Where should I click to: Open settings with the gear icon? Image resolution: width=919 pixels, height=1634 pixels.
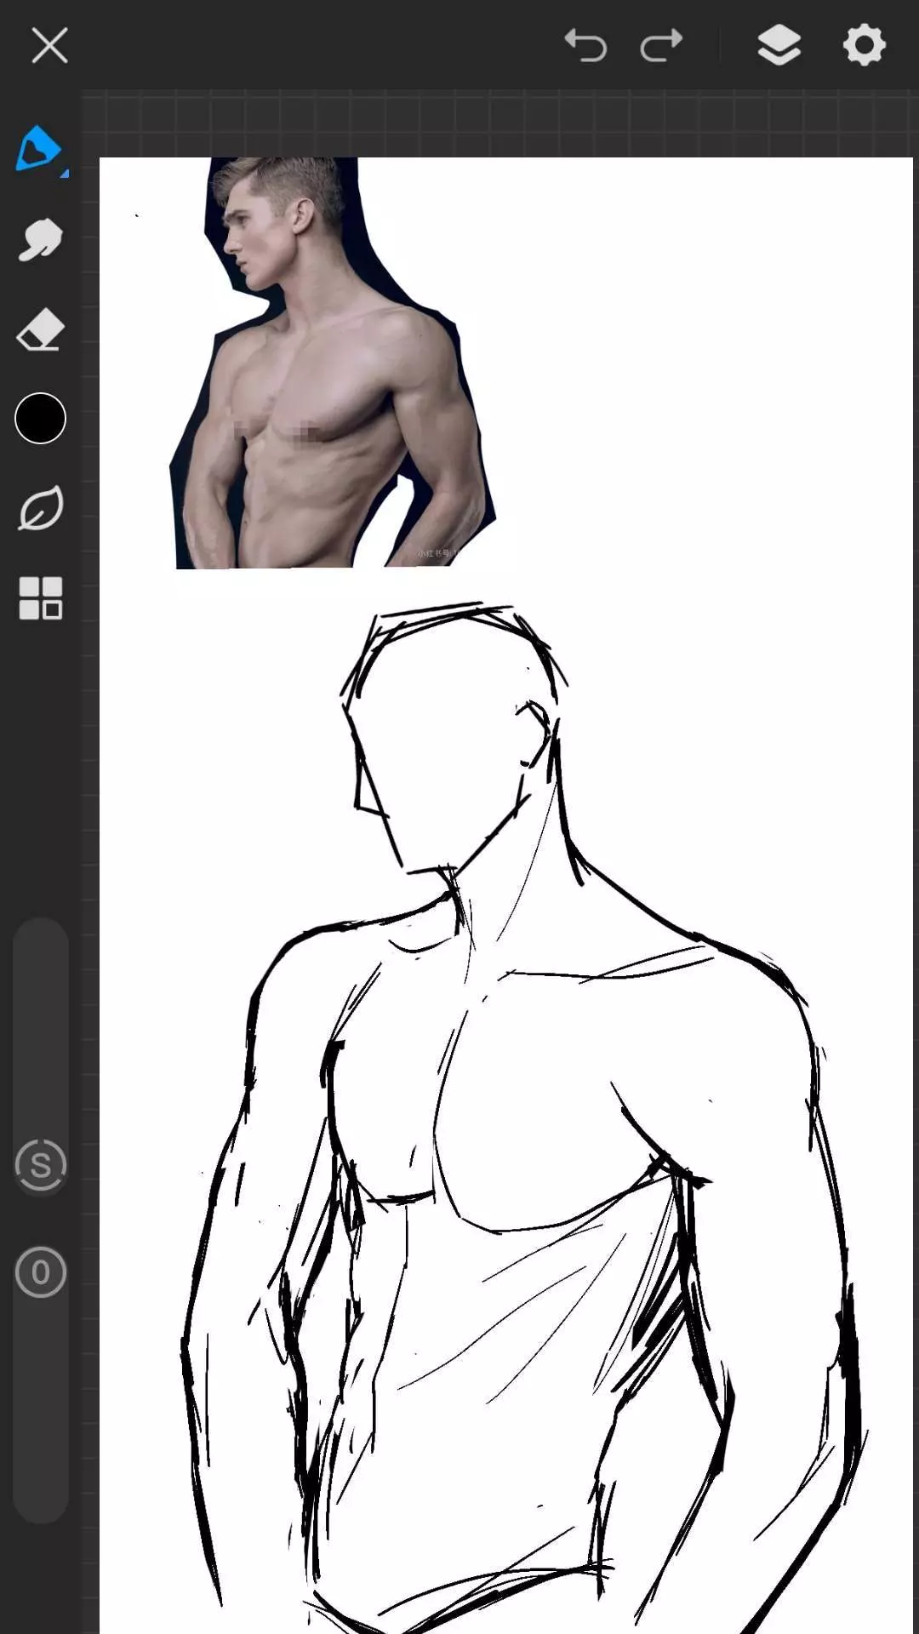[x=864, y=45]
